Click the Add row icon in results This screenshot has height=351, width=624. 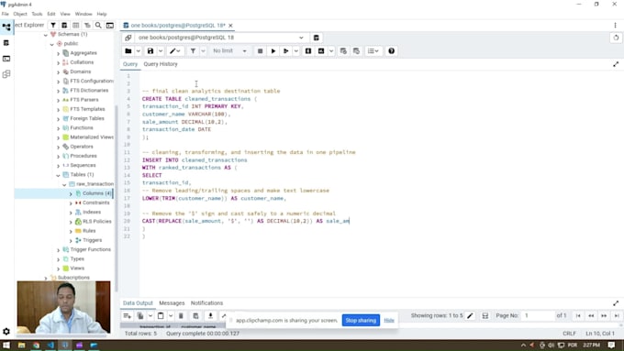tap(127, 315)
